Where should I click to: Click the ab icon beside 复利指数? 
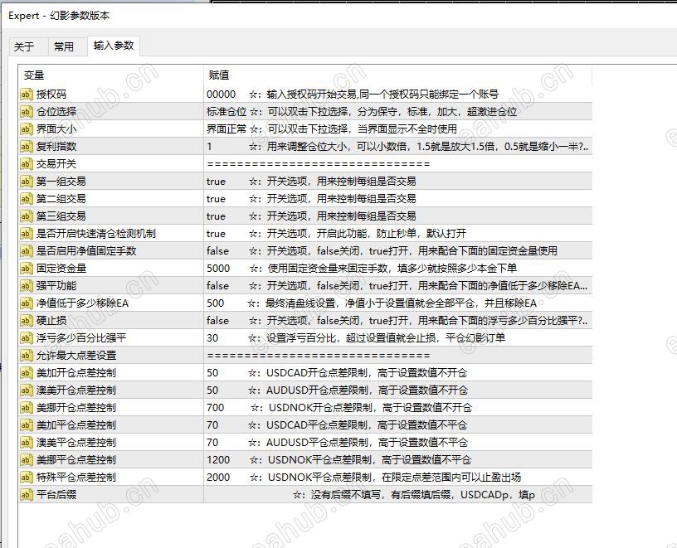pyautogui.click(x=26, y=146)
